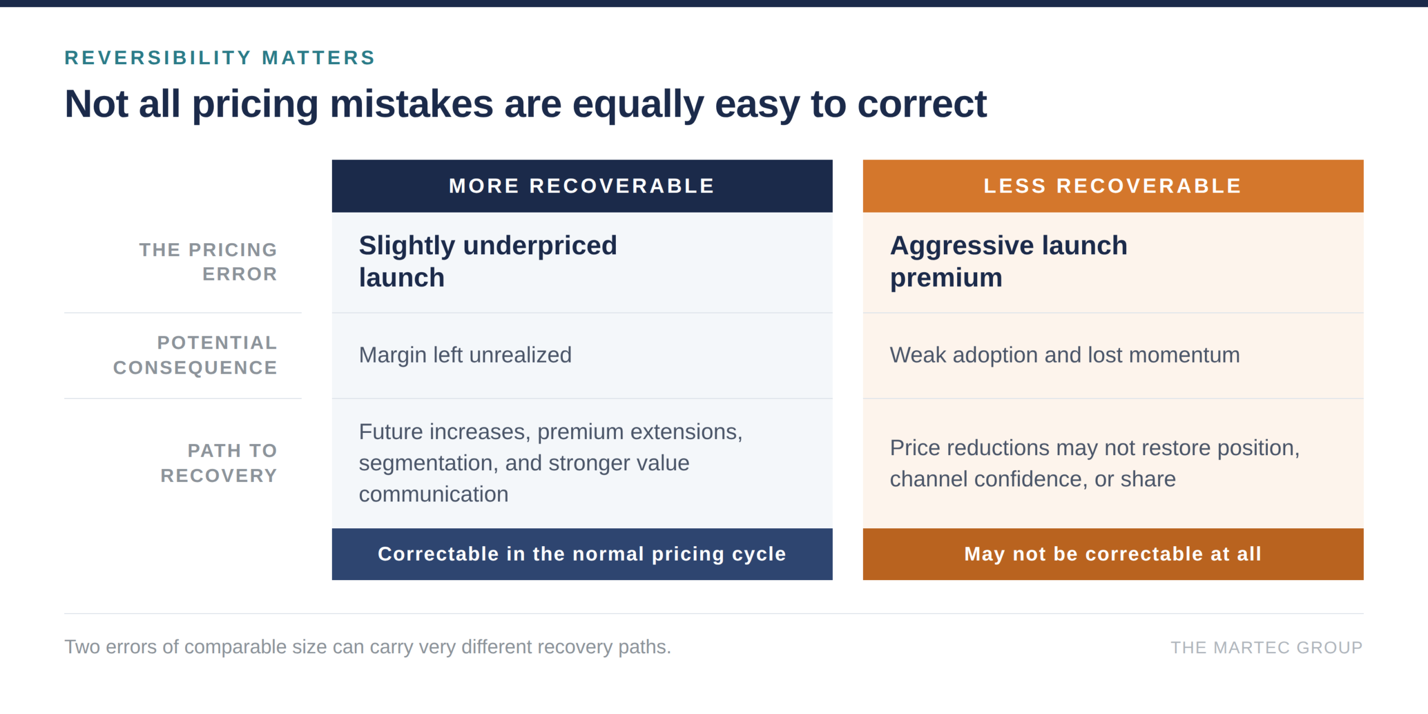
Task: Click the 'Price reductions may not restore' paragraph
Action: coord(1094,464)
